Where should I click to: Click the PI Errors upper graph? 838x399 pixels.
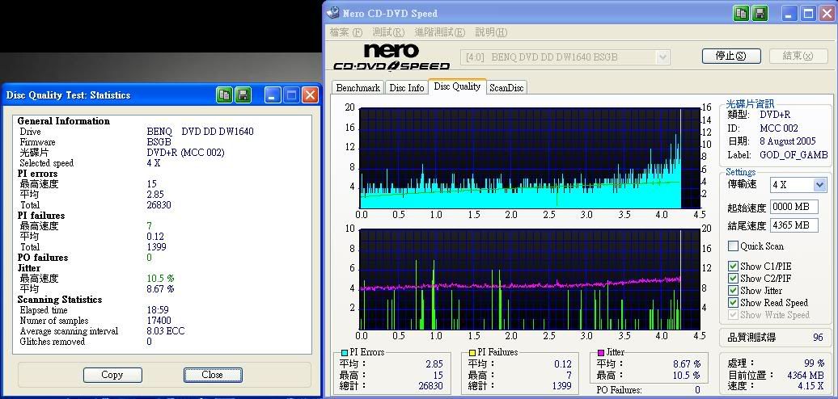click(530, 157)
